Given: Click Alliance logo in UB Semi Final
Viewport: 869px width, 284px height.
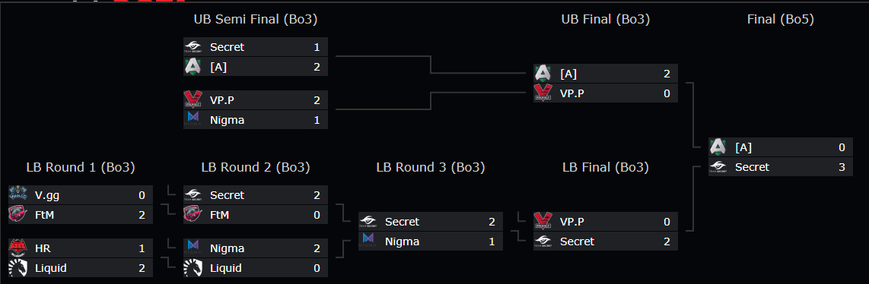Looking at the screenshot, I should coord(193,67).
